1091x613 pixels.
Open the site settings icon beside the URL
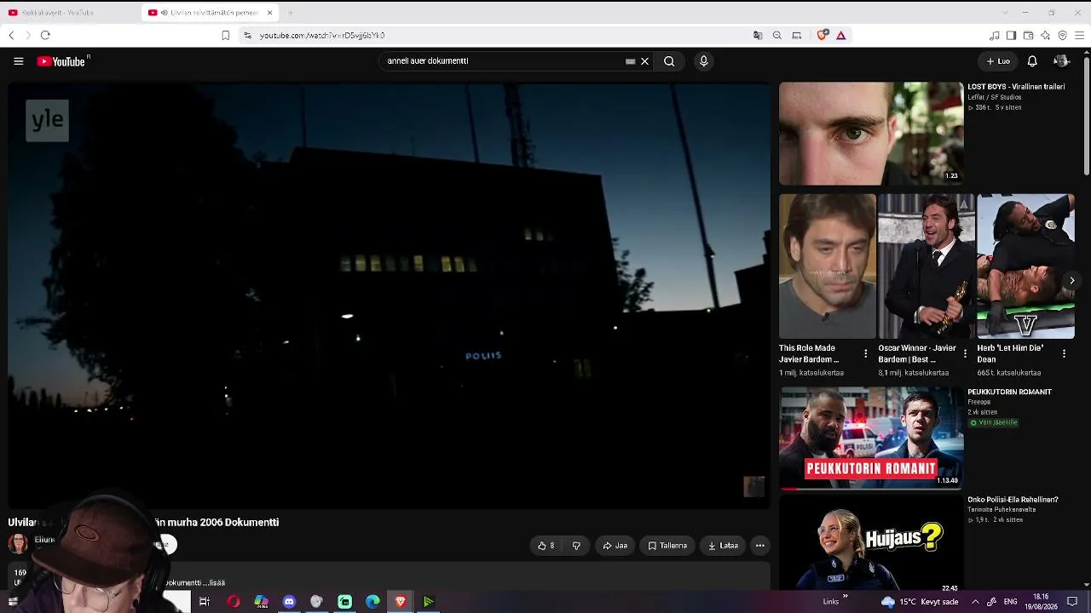pos(247,35)
